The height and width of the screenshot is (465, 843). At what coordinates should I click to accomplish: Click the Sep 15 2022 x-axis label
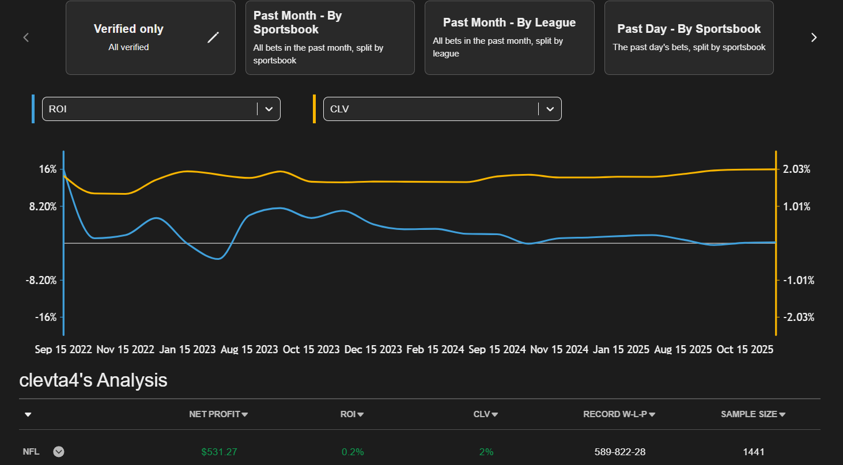(63, 349)
